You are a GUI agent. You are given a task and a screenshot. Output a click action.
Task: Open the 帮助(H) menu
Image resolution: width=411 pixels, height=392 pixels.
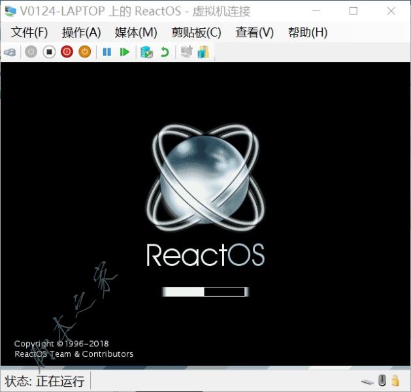[x=307, y=33]
